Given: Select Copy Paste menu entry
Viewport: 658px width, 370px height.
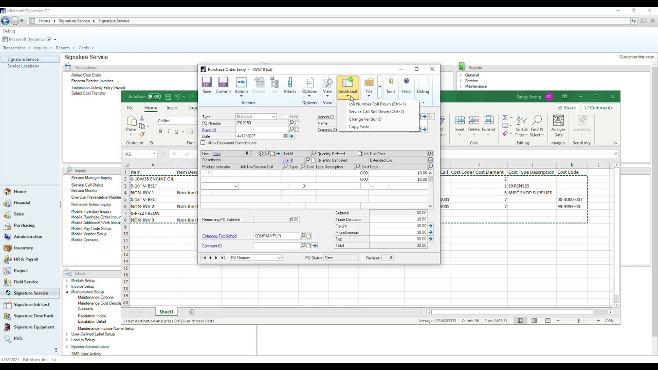Looking at the screenshot, I should point(359,127).
